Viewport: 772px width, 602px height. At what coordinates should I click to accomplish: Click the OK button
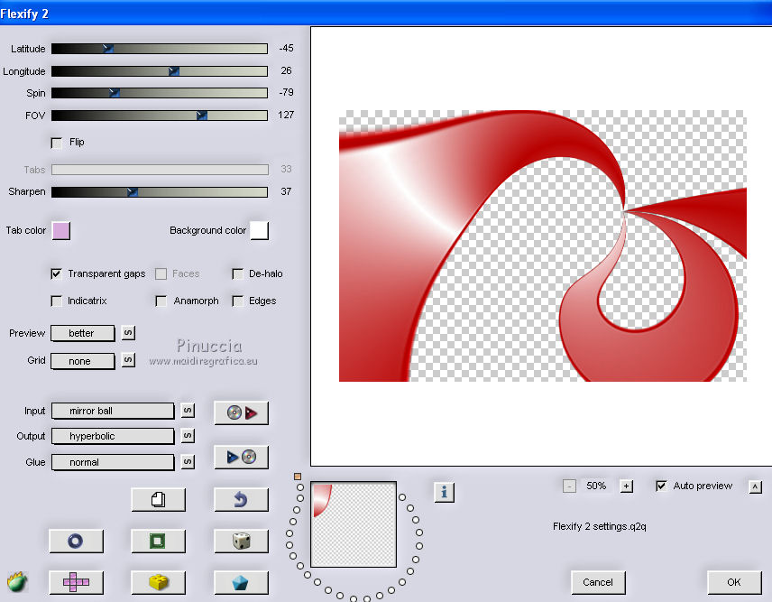734,582
